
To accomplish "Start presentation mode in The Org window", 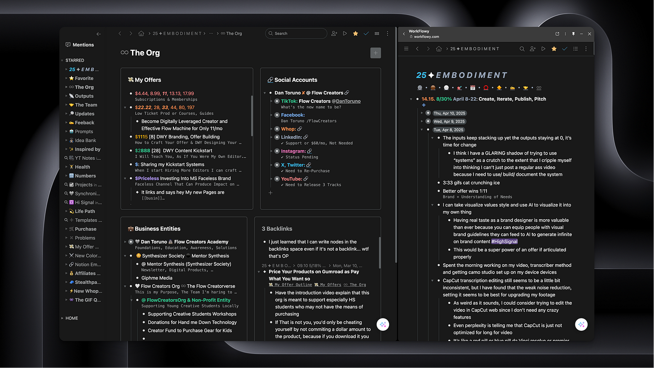I will click(345, 33).
